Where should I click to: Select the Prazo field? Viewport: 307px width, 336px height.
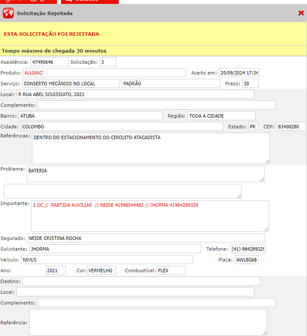(250, 84)
